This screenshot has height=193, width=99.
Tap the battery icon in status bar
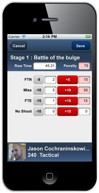pyautogui.click(x=88, y=37)
